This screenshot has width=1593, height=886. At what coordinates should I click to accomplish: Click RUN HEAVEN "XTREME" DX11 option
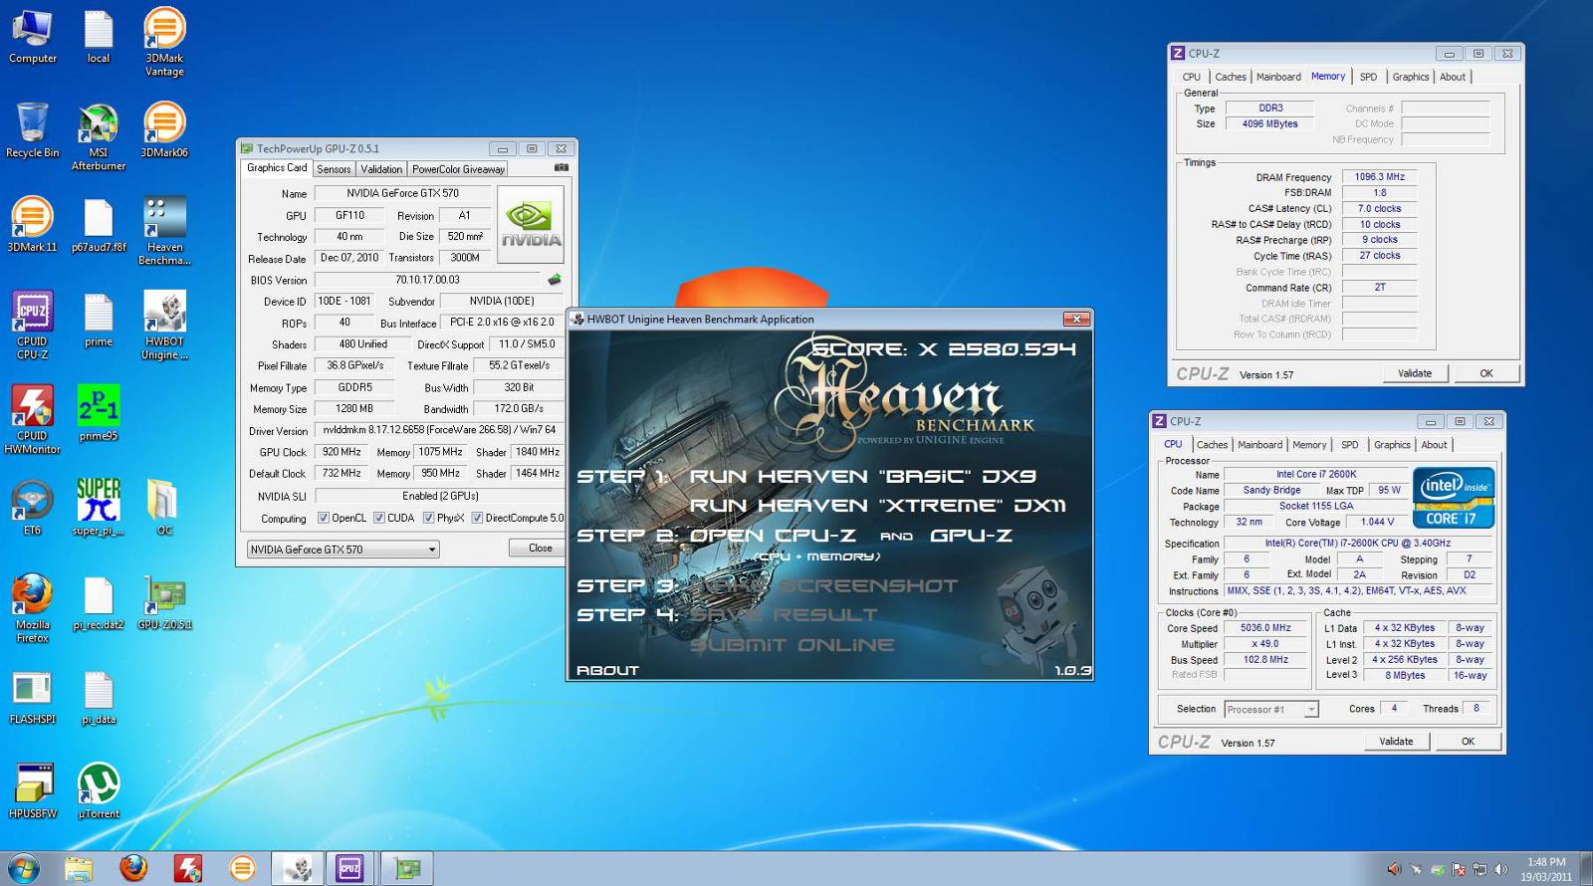point(877,506)
